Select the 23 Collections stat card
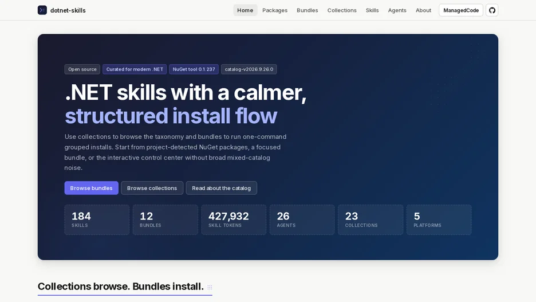 point(371,220)
